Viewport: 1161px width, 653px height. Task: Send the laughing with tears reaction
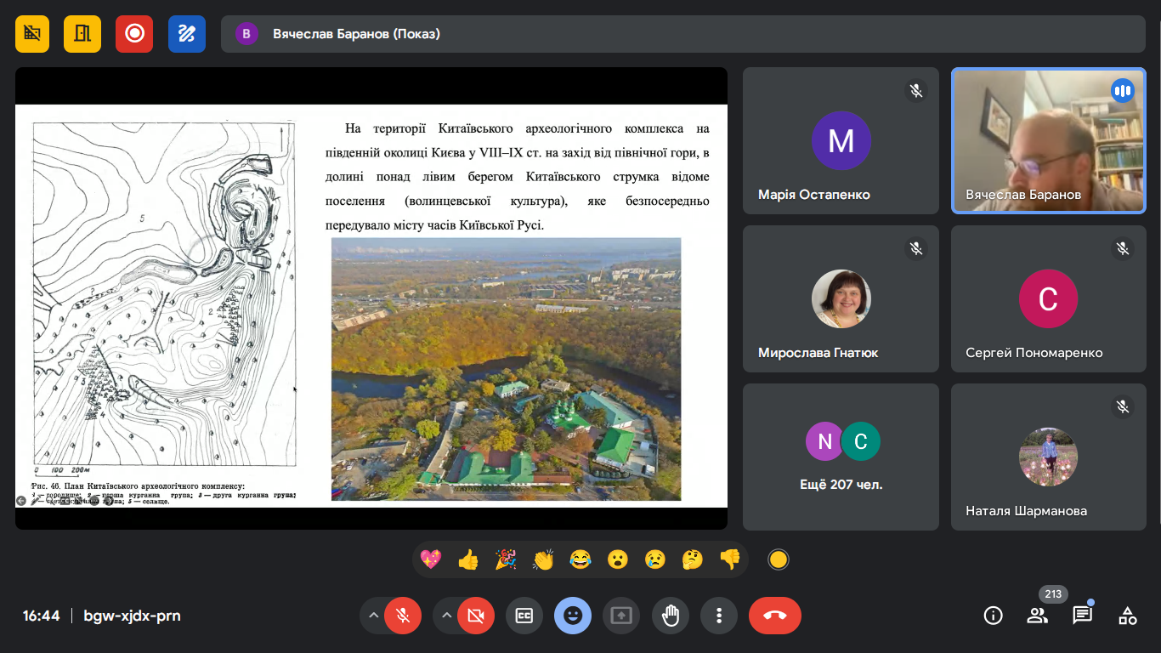point(580,559)
